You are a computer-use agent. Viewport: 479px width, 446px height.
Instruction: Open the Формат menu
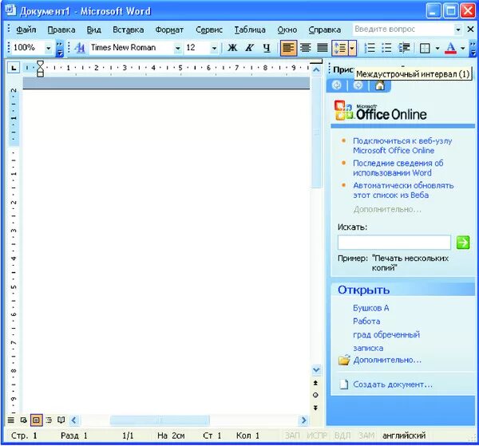(x=169, y=30)
